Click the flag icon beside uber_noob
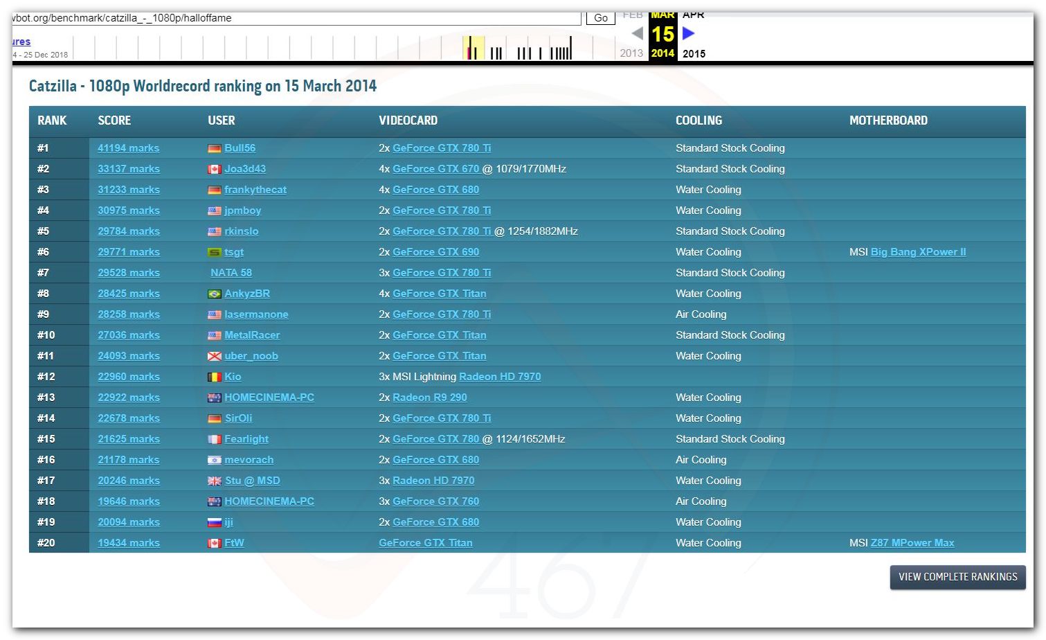Screen dimensions: 1046x640 point(215,356)
